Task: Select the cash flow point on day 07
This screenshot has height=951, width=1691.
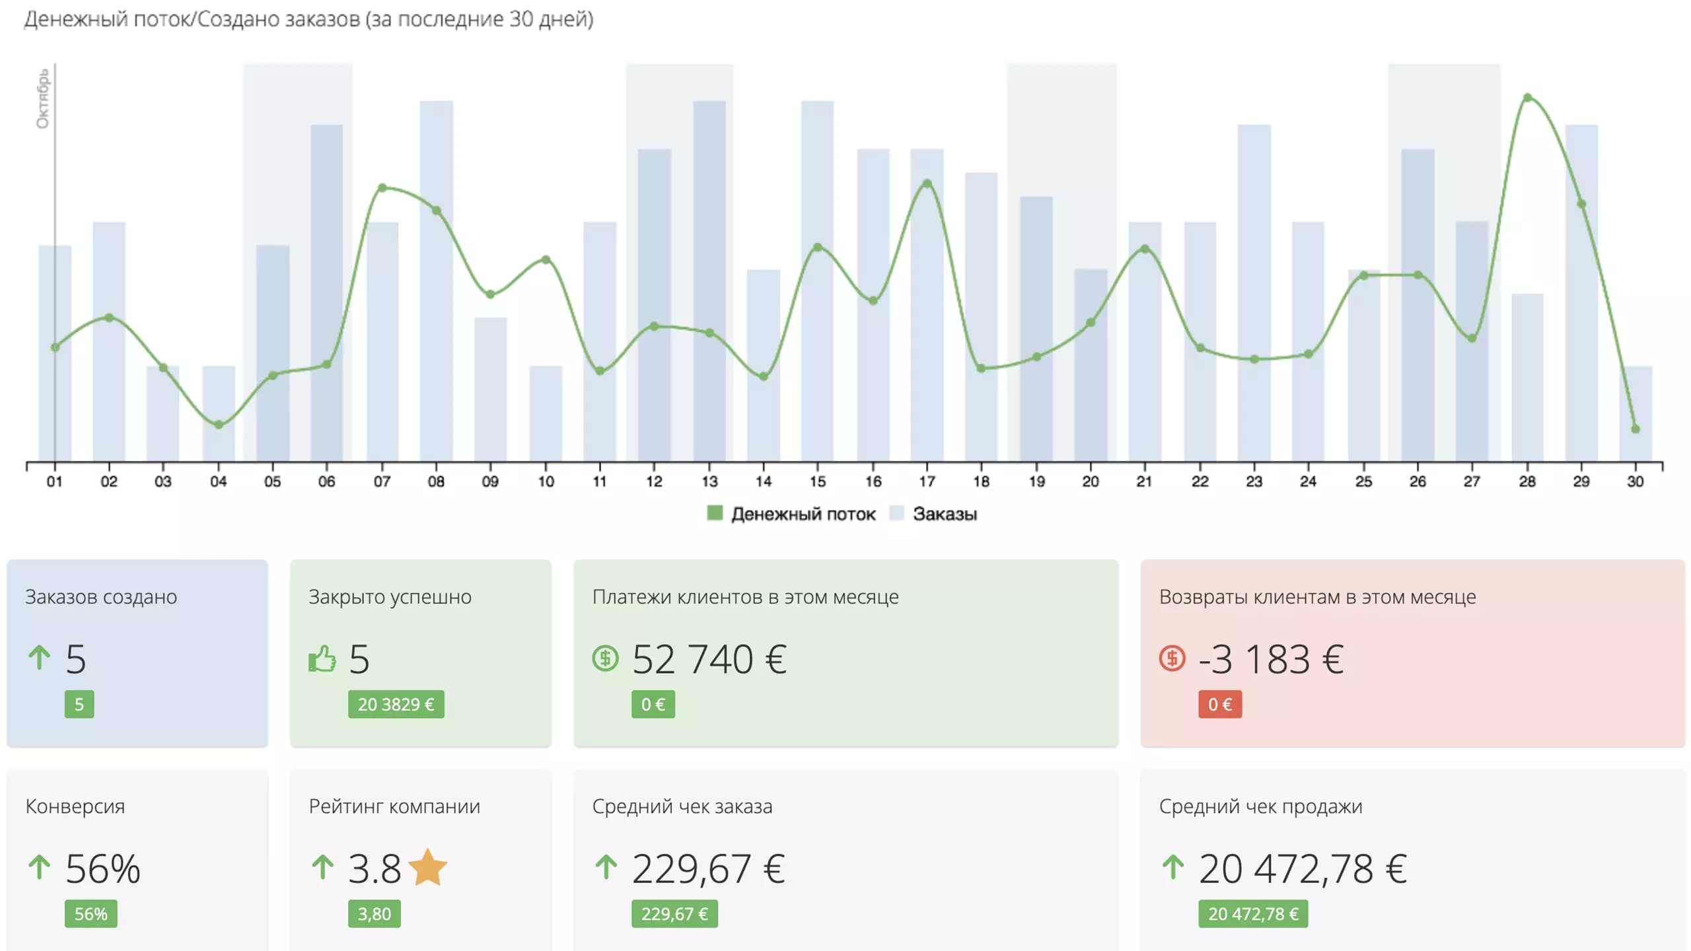Action: click(382, 188)
